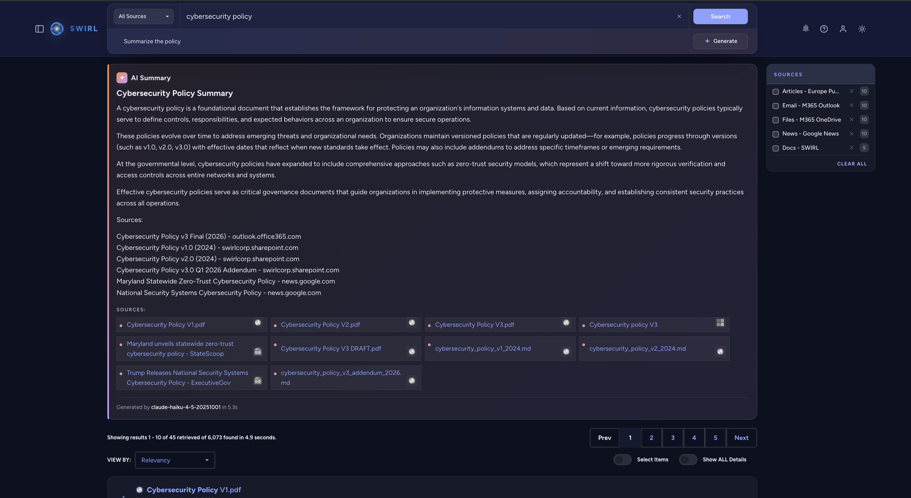Remove Articles - Europe Pu... source X
Image resolution: width=911 pixels, height=498 pixels.
pyautogui.click(x=852, y=91)
